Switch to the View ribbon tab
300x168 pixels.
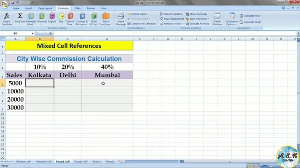point(104,8)
